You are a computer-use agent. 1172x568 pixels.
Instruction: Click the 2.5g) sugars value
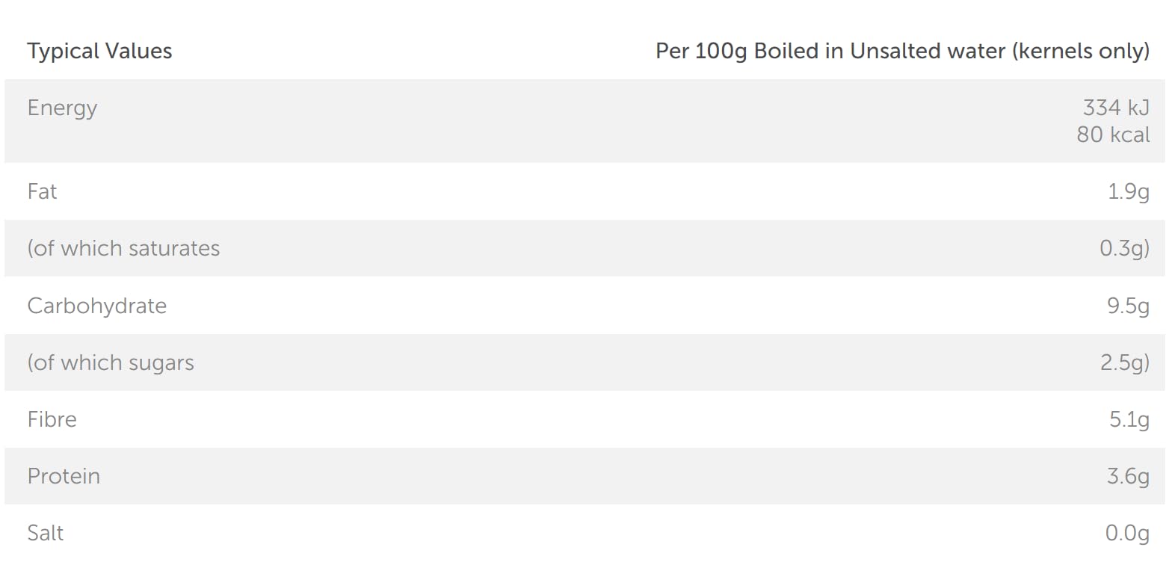coord(1124,362)
